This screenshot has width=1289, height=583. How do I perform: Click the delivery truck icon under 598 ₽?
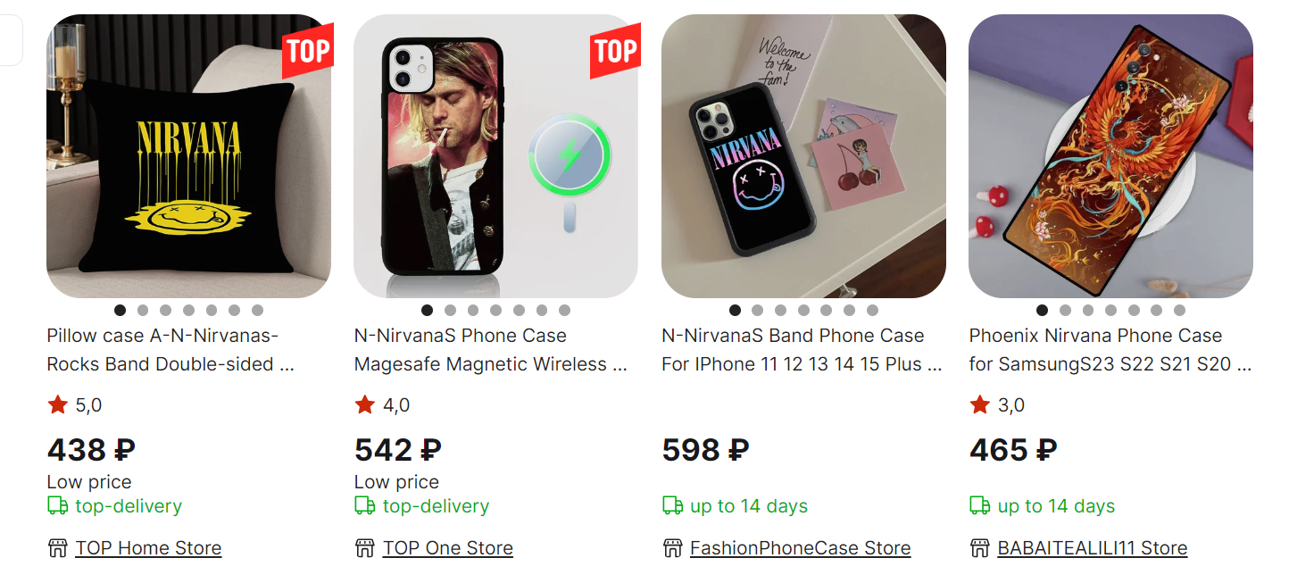tap(672, 506)
